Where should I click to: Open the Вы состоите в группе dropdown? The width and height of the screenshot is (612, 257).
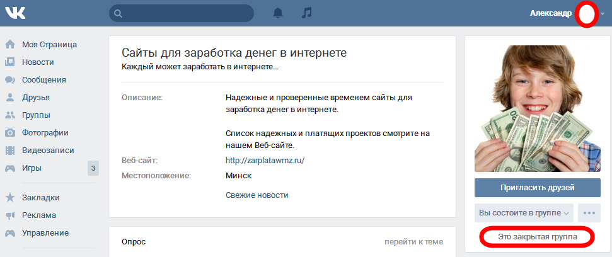click(x=523, y=213)
